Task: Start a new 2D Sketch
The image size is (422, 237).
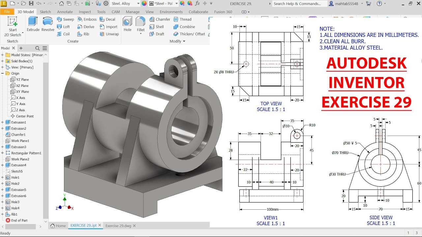Action: click(x=13, y=27)
